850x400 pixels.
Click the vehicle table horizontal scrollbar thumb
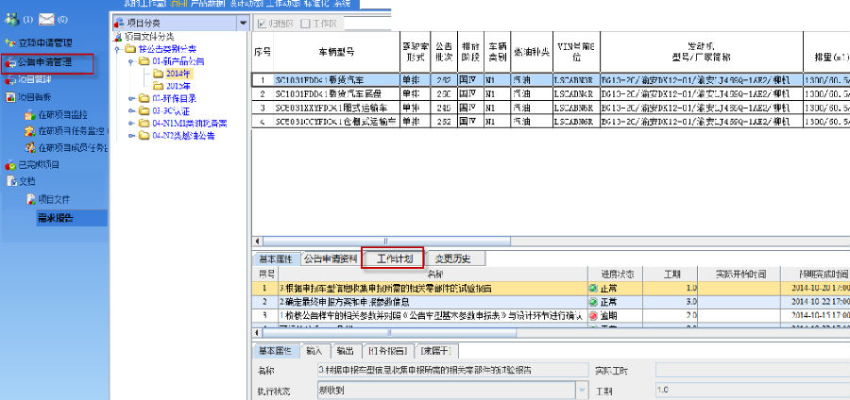click(386, 242)
